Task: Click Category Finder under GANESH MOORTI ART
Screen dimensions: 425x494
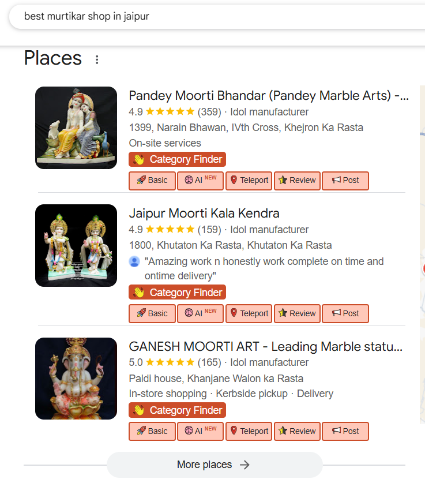Action: click(x=177, y=410)
